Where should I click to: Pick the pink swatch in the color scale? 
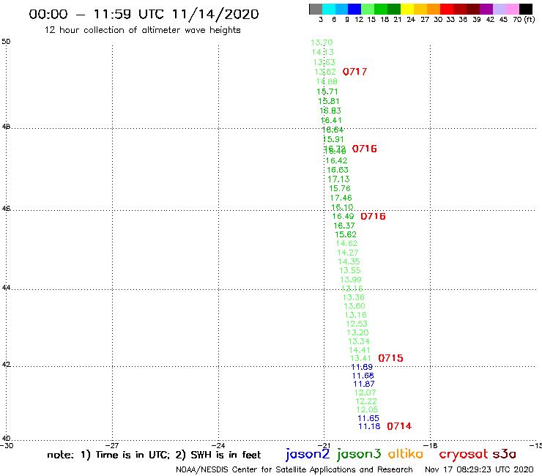[x=513, y=9]
